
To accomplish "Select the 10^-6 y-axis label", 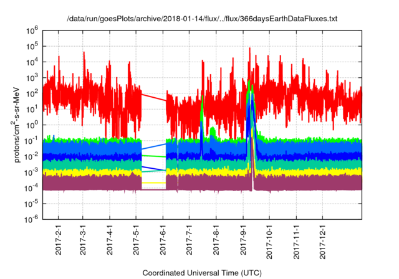I will [x=32, y=219].
